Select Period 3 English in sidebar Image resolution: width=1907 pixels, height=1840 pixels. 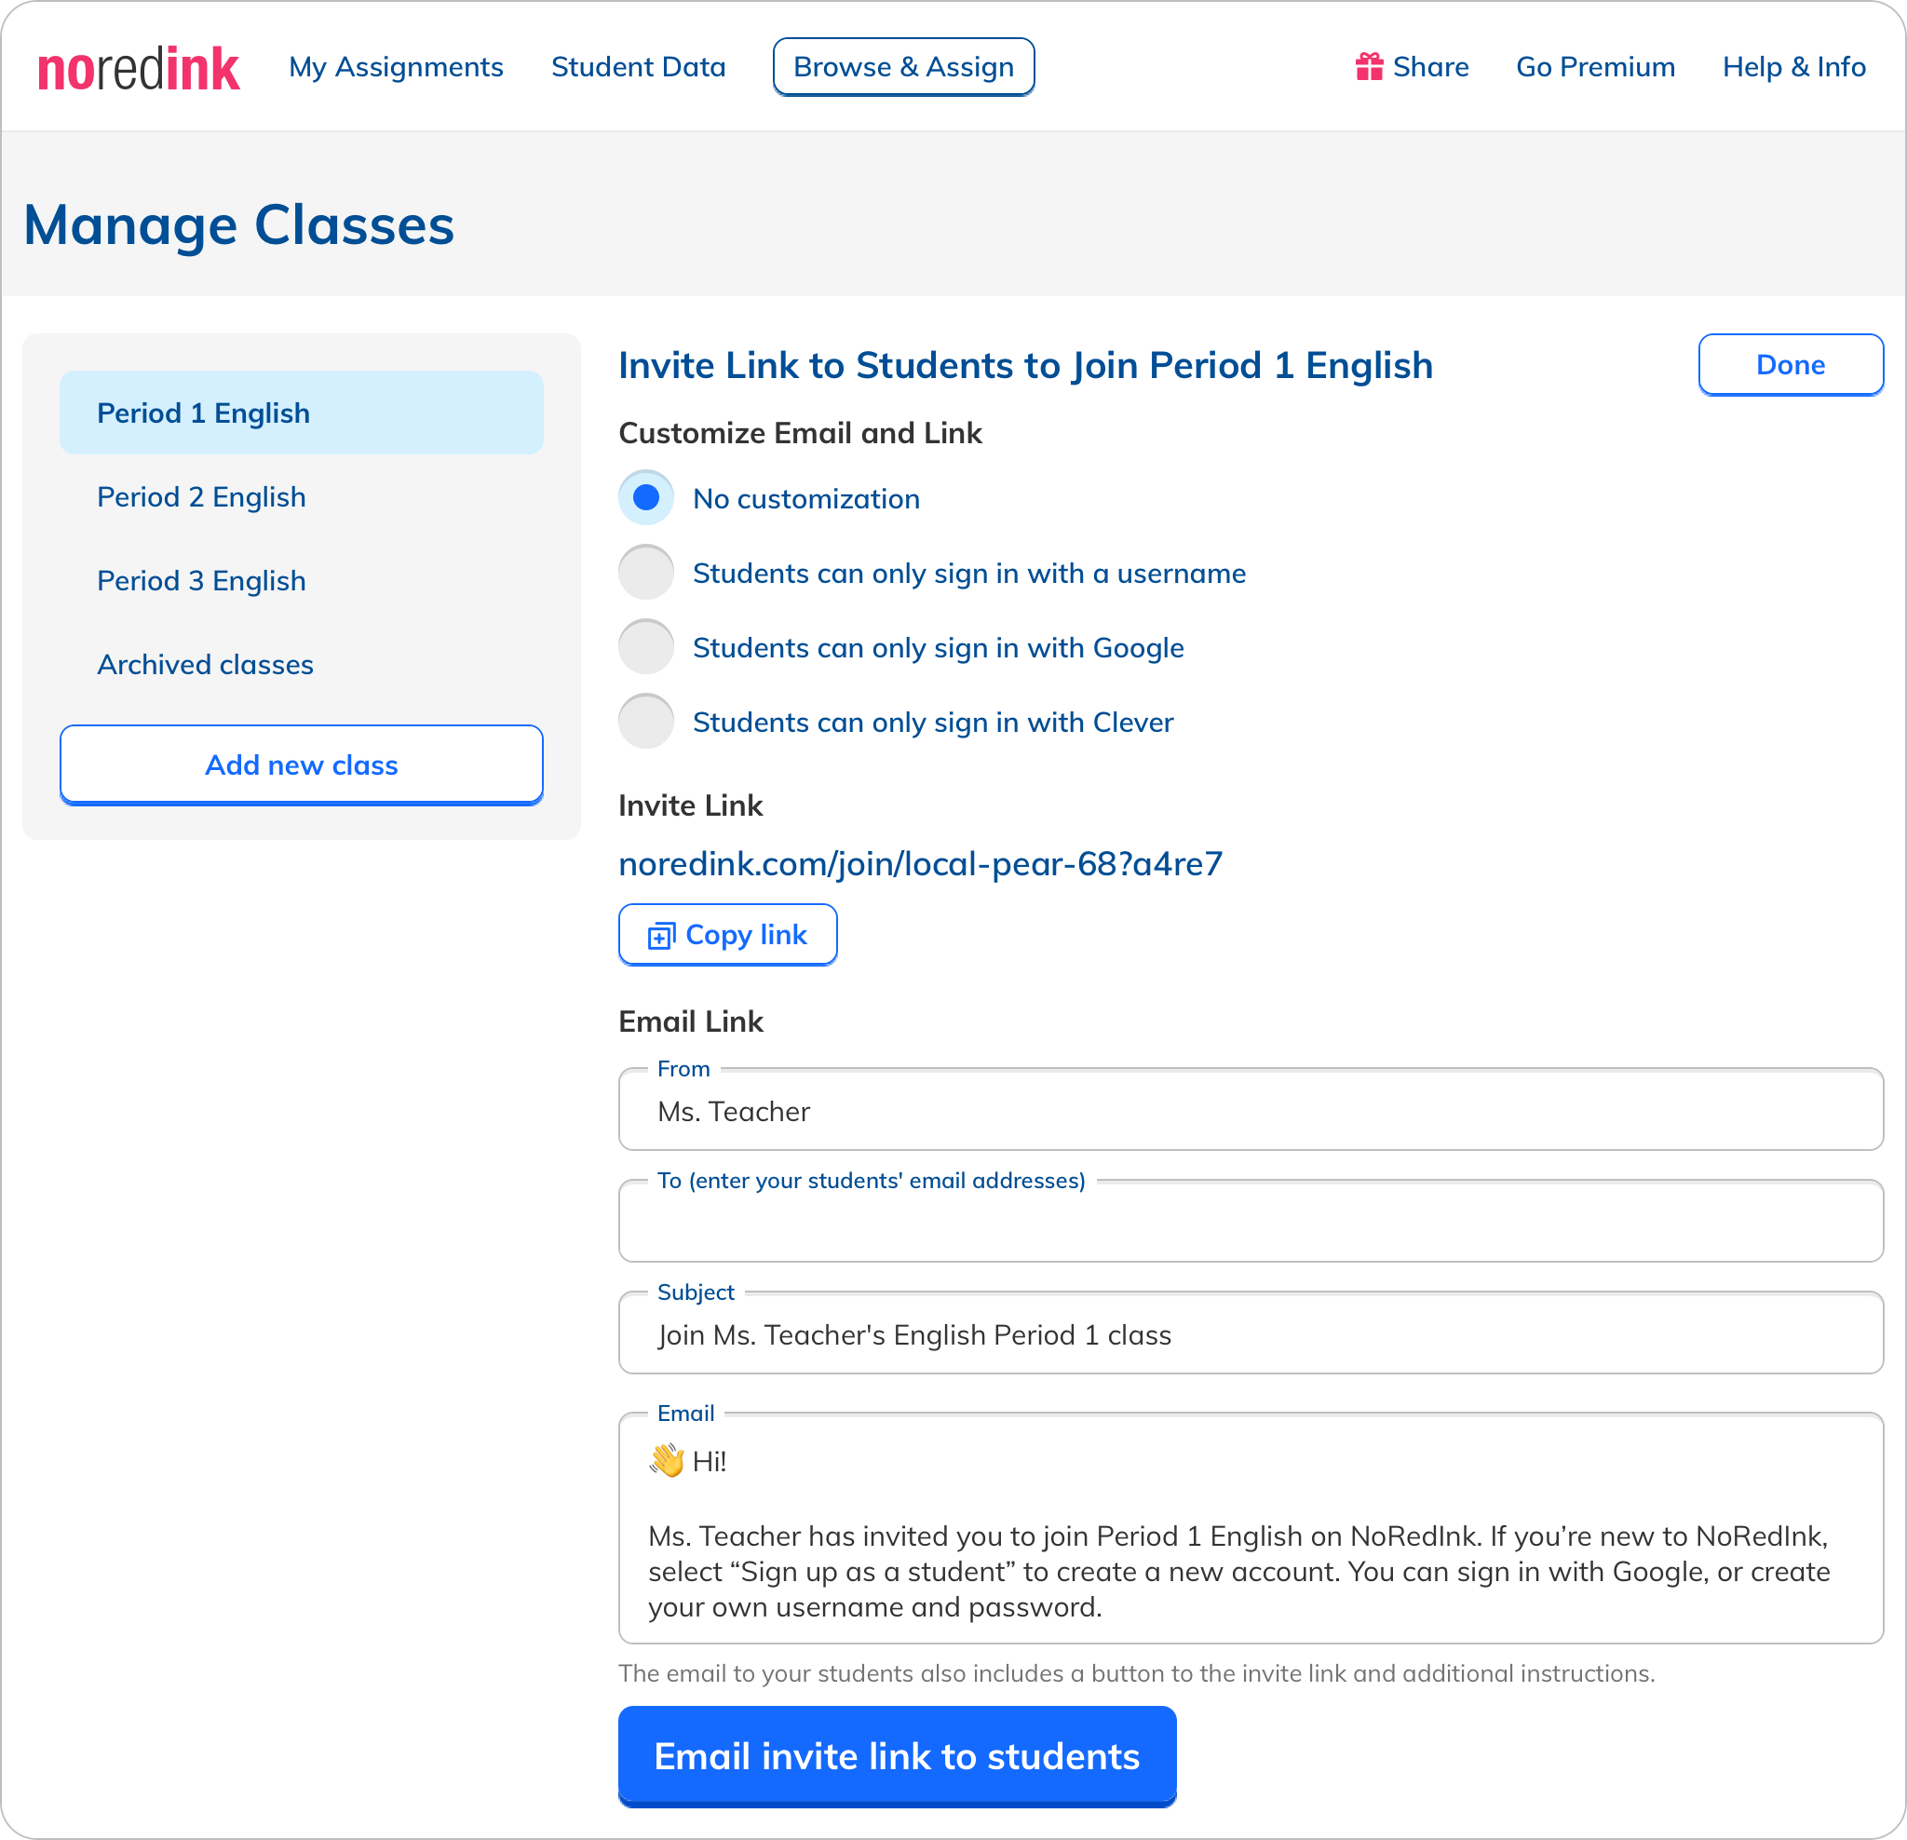tap(201, 581)
